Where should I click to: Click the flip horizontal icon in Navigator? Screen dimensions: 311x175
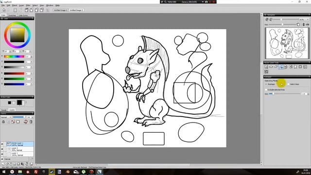click(x=304, y=25)
